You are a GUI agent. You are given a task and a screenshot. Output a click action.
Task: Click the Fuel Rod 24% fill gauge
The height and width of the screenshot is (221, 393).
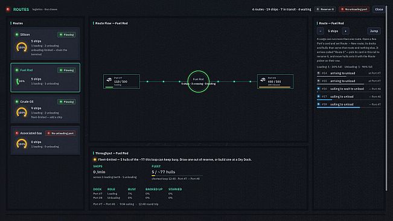coord(21,81)
